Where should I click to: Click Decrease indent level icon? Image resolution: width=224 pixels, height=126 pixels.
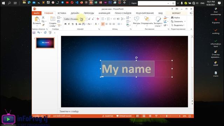click(114, 19)
